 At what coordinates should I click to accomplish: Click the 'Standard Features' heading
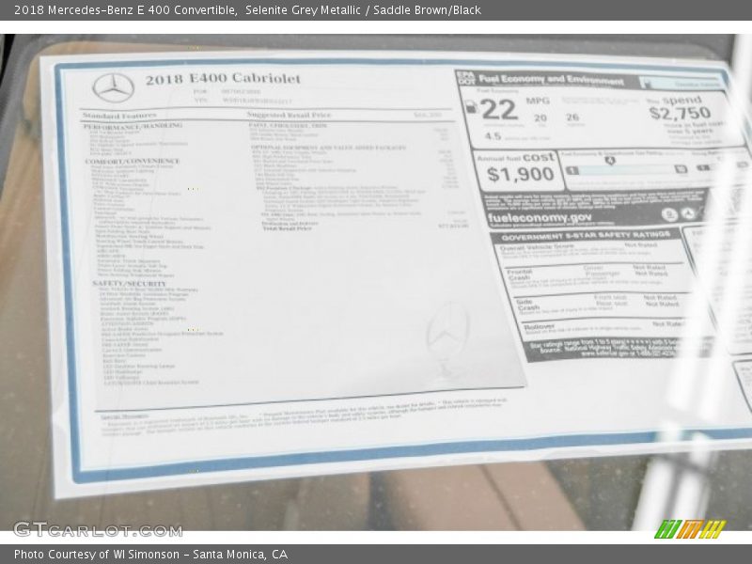tap(119, 116)
